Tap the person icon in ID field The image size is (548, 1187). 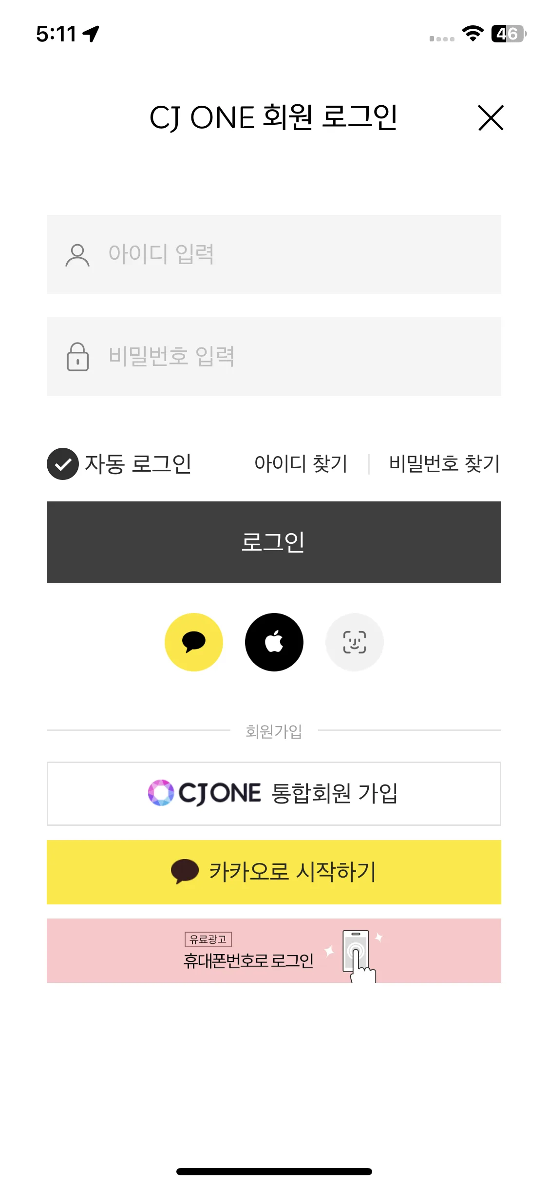coord(77,255)
